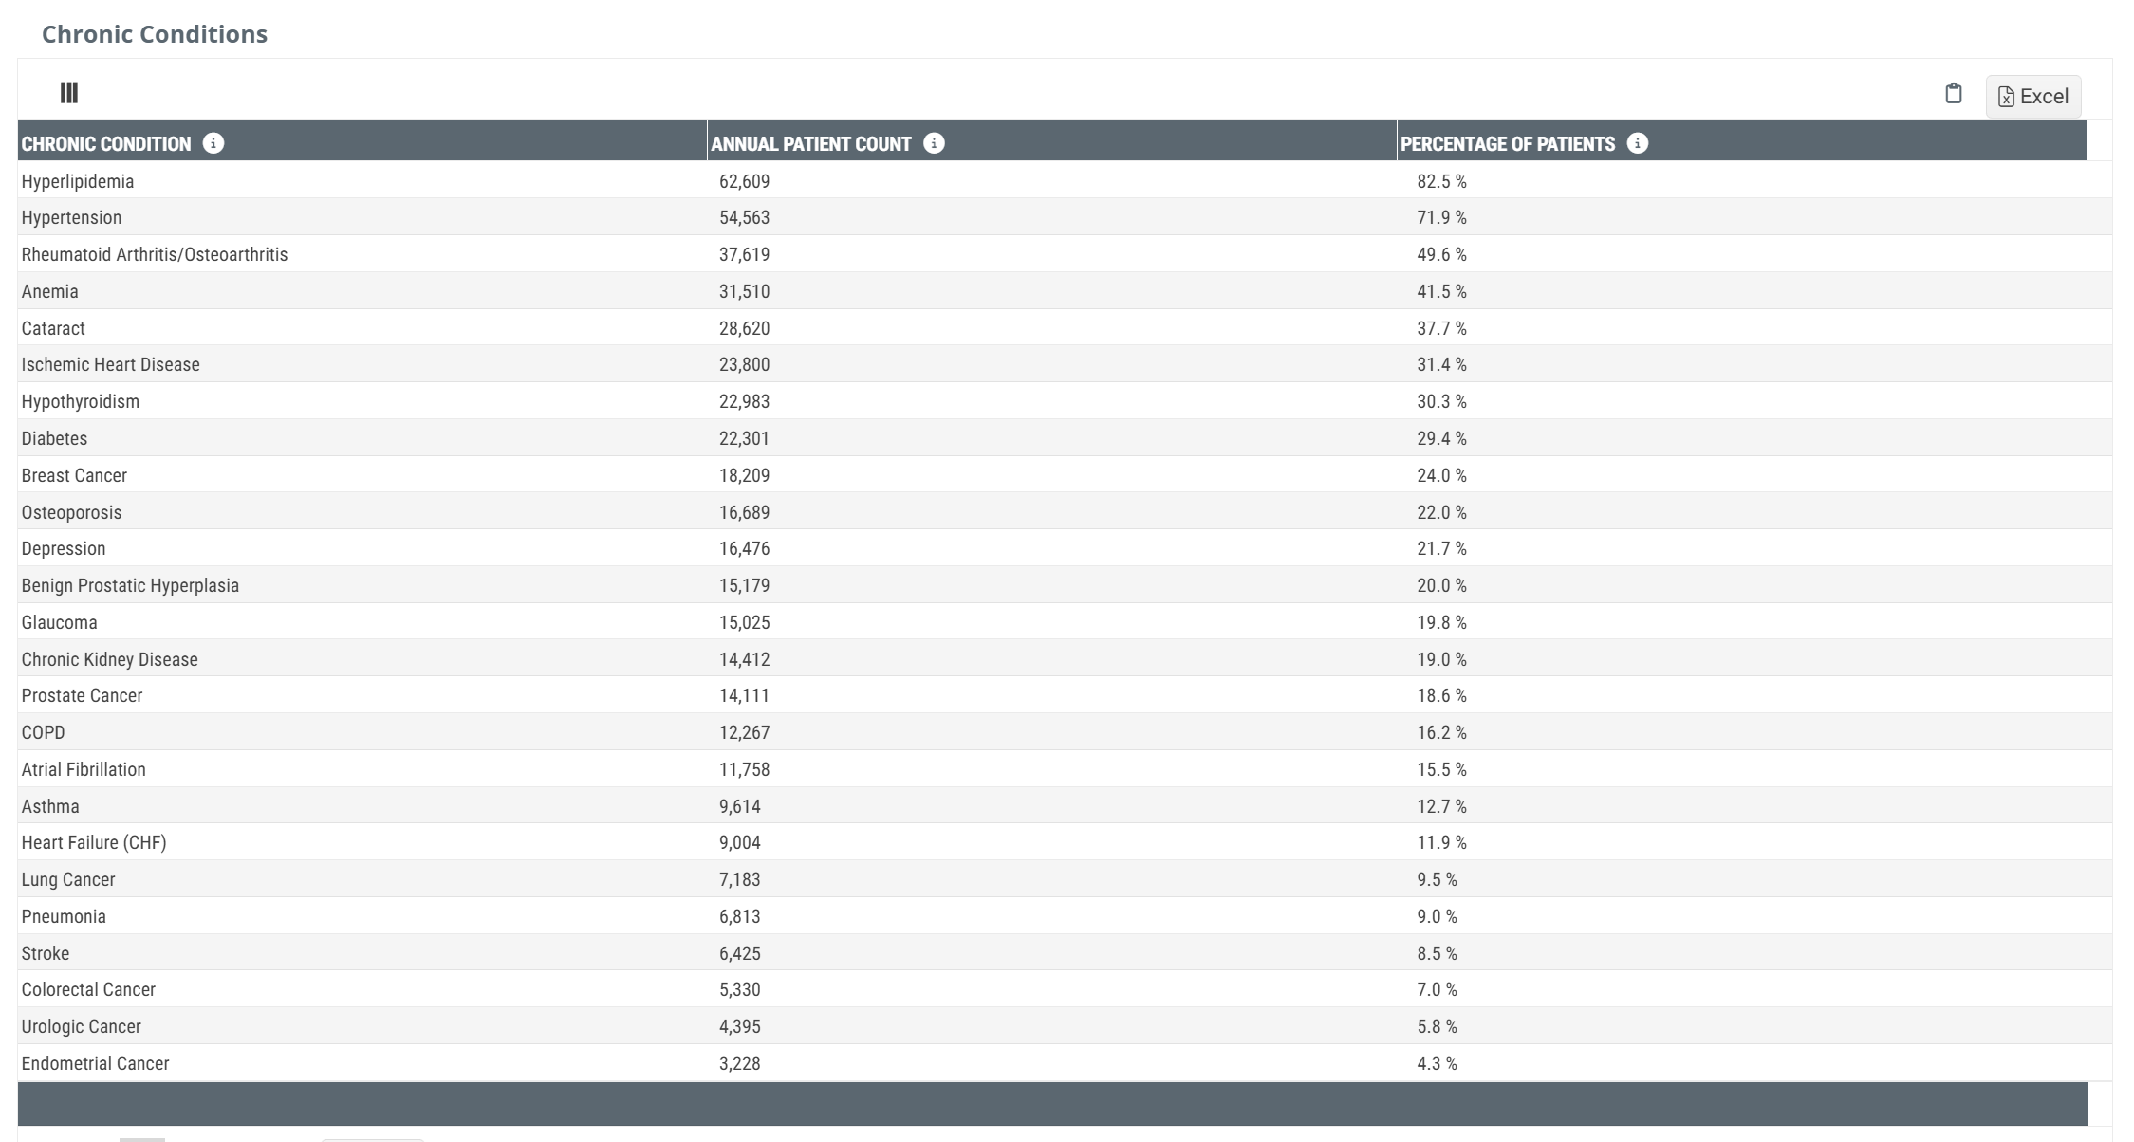This screenshot has height=1142, width=2134.
Task: Click the 82.5 % percentage cell
Action: (1441, 181)
